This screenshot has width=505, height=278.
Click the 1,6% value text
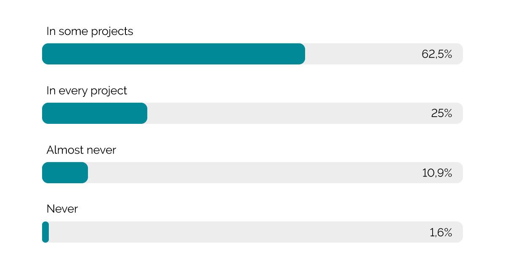(441, 232)
